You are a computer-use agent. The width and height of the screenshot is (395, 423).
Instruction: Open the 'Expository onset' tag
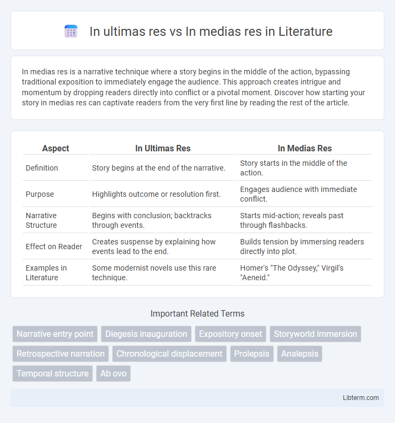point(231,334)
